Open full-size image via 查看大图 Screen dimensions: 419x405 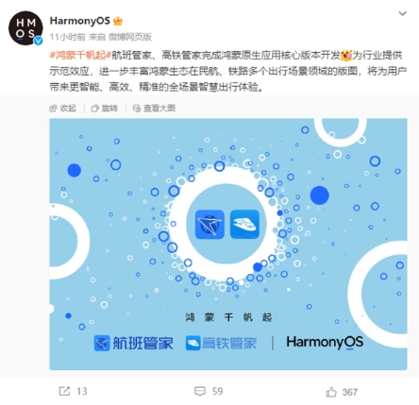point(154,109)
